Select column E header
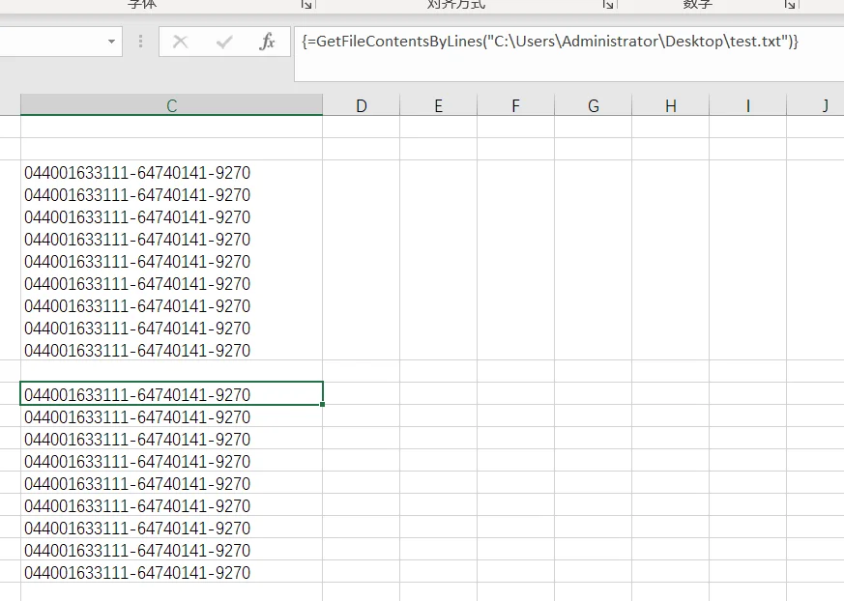The width and height of the screenshot is (844, 601). click(x=438, y=105)
